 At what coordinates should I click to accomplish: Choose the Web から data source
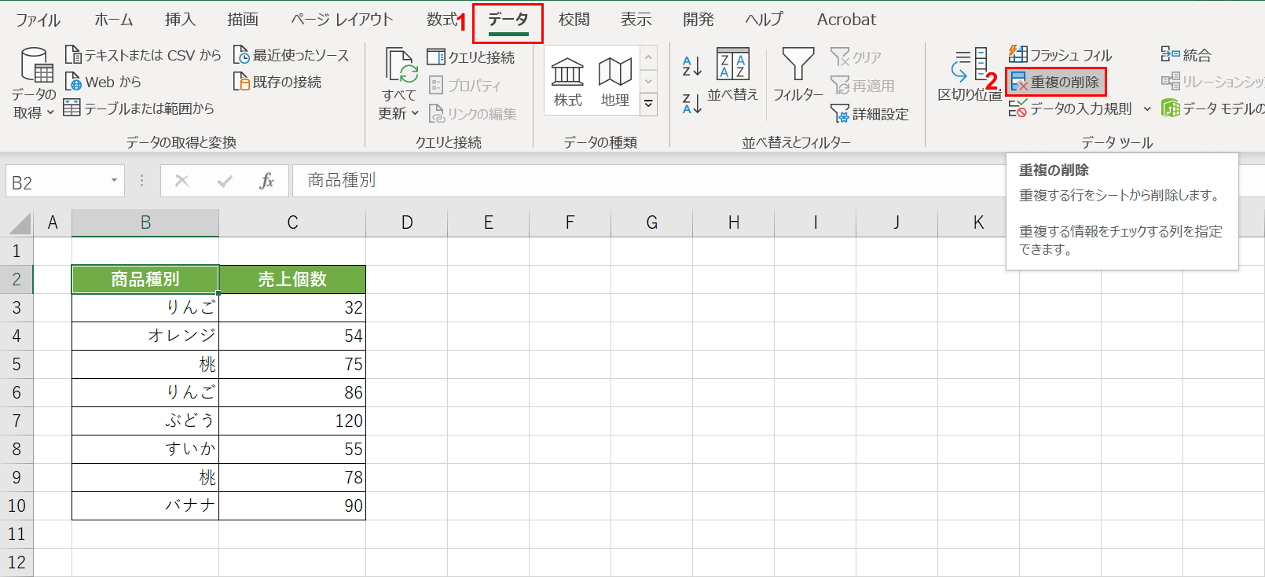[103, 82]
